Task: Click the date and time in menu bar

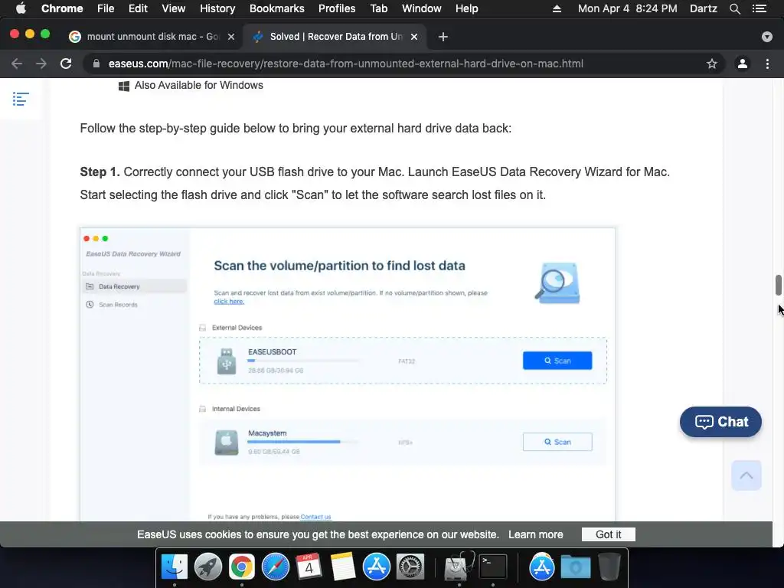Action: (x=628, y=8)
